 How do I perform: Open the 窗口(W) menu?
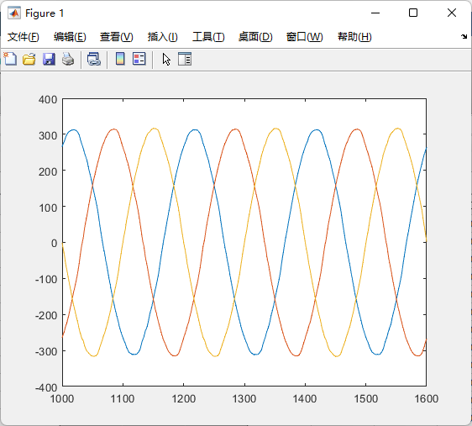[x=304, y=37]
